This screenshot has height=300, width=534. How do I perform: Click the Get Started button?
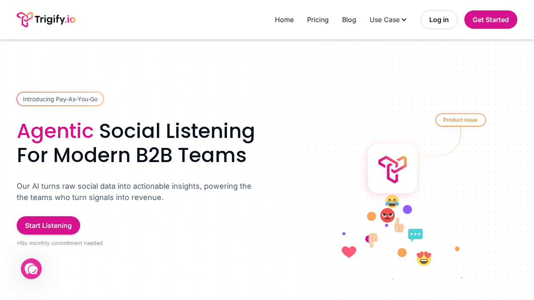click(x=491, y=20)
